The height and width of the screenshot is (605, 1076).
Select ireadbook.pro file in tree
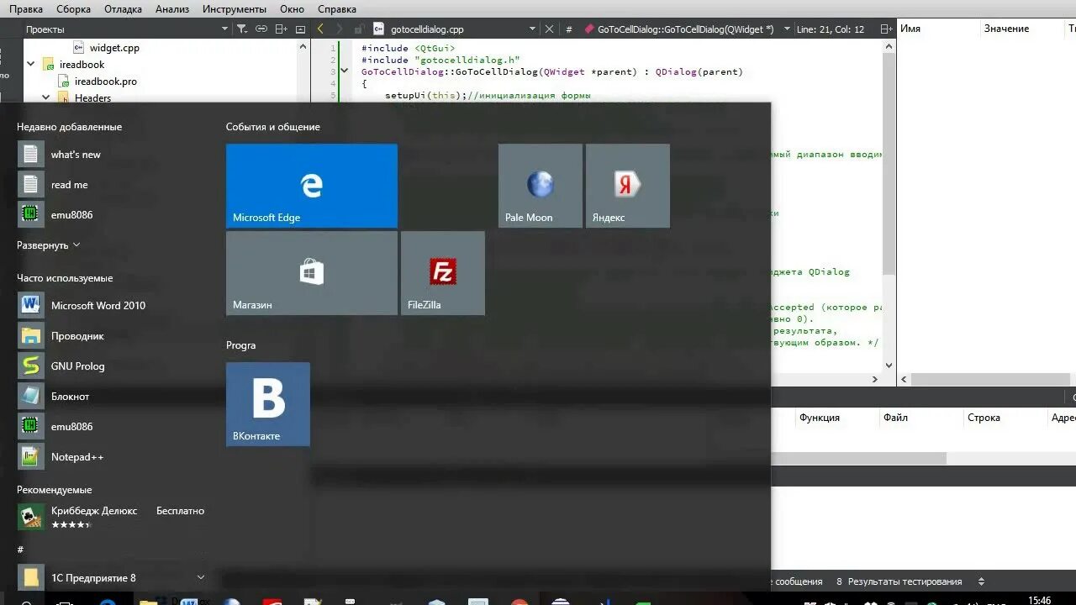coord(105,82)
